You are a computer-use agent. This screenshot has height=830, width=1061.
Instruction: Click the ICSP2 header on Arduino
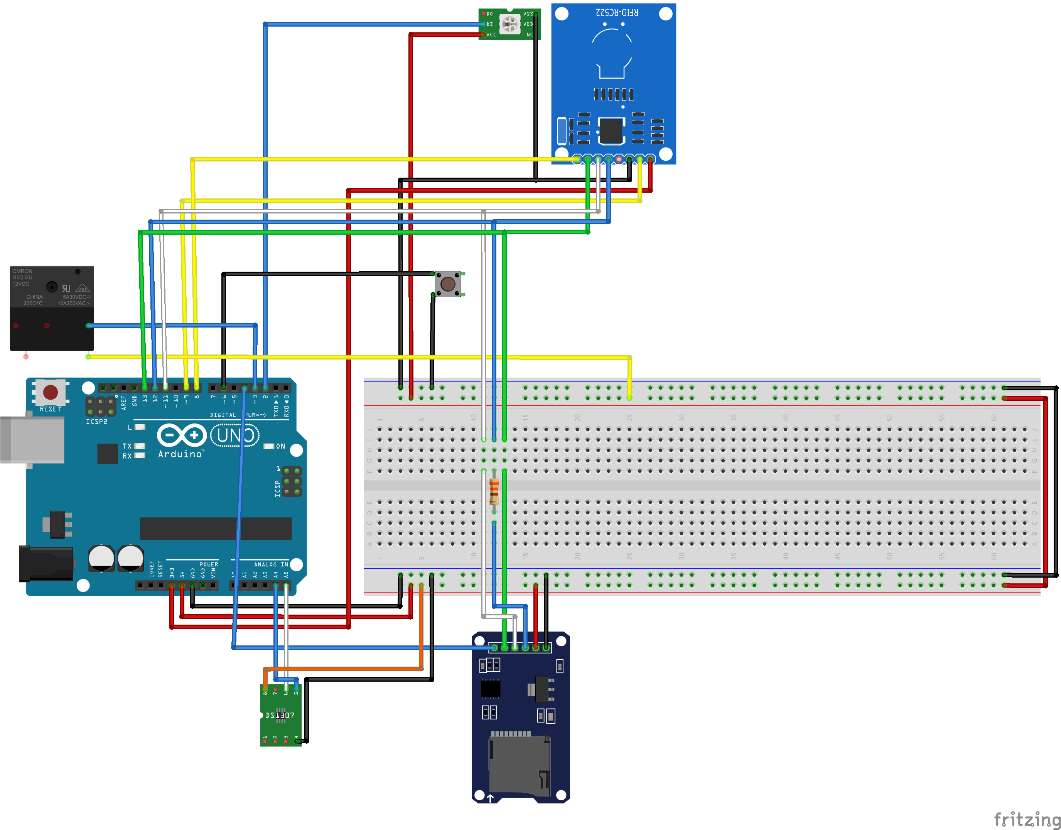pos(101,407)
